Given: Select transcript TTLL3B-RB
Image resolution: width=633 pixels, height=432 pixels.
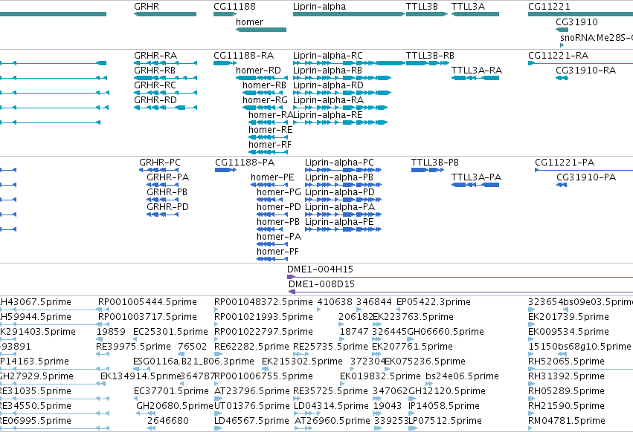Looking at the screenshot, I should (428, 63).
